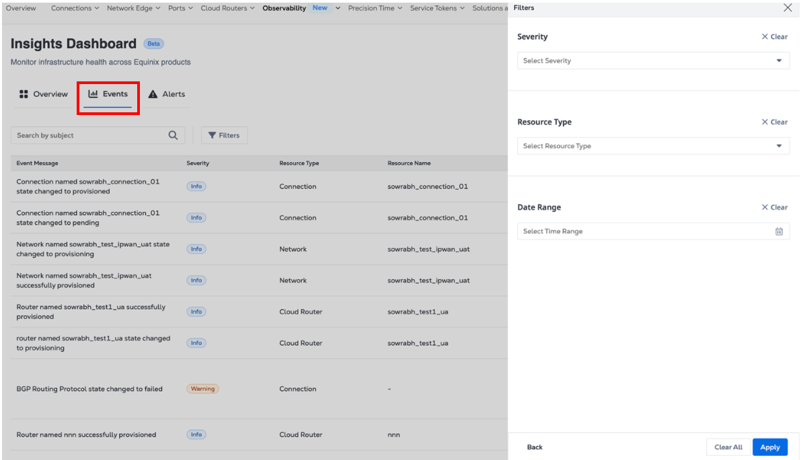Image resolution: width=803 pixels, height=460 pixels.
Task: Click the Solutions navigation item
Action: click(490, 8)
